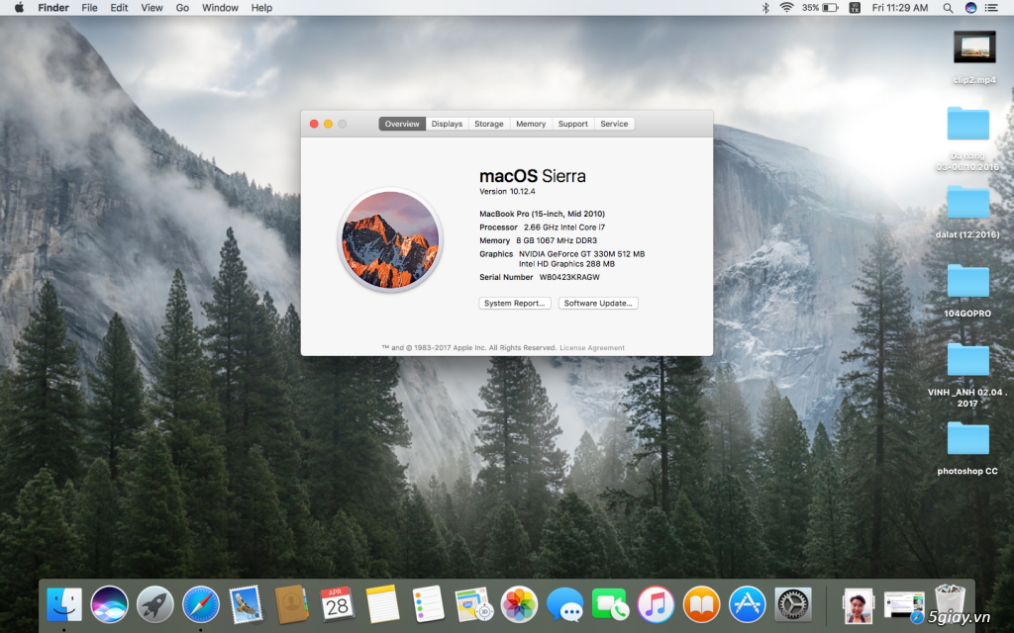Viewport: 1014px width, 633px height.
Task: Select the Da nang 03-06.10.2016 folder
Action: pos(967,138)
